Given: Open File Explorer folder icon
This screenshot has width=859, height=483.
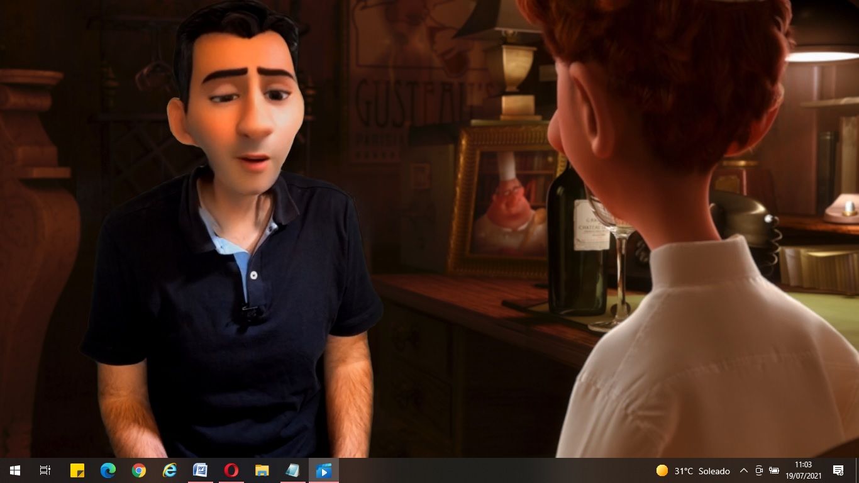Looking at the screenshot, I should pyautogui.click(x=262, y=470).
